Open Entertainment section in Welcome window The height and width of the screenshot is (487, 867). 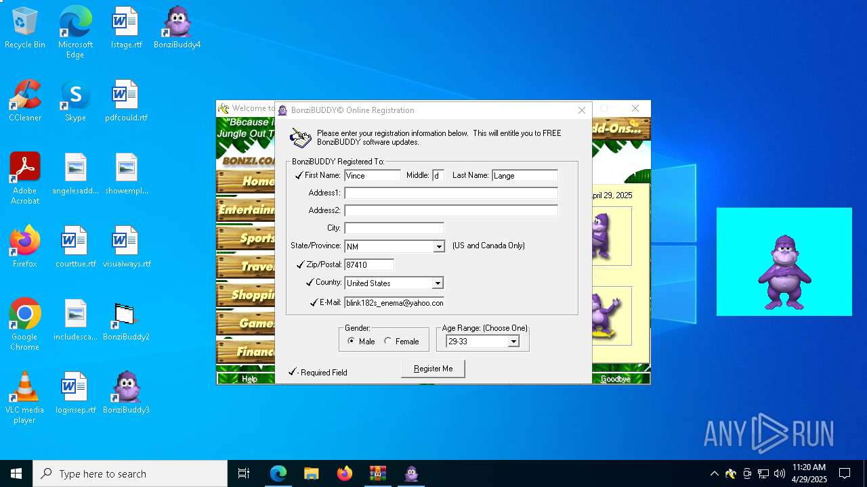245,210
